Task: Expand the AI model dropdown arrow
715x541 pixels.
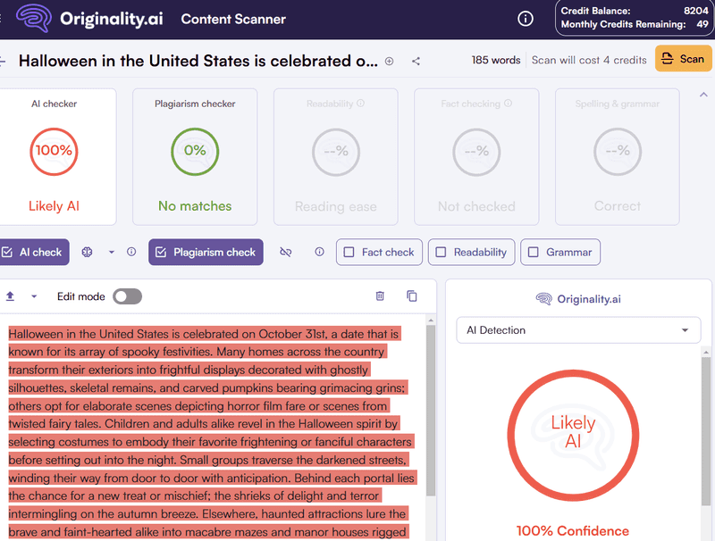Action: (111, 252)
